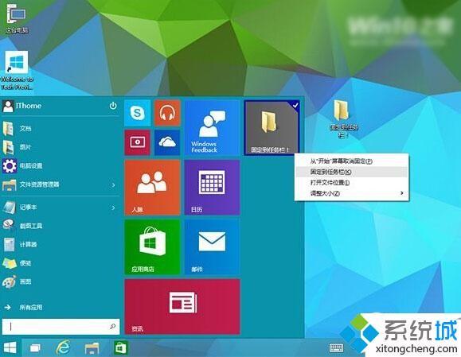Click the Start menu search box
Viewport: 461px width, 357px height.
click(61, 327)
